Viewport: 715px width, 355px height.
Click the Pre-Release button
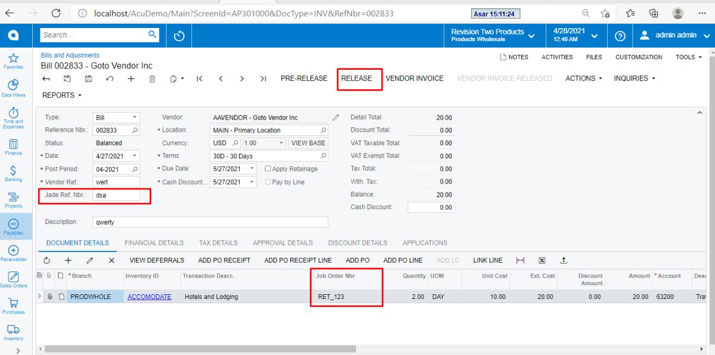[304, 78]
